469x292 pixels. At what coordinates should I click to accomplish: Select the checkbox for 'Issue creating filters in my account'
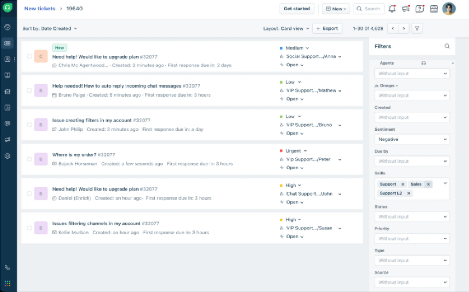[x=29, y=125]
